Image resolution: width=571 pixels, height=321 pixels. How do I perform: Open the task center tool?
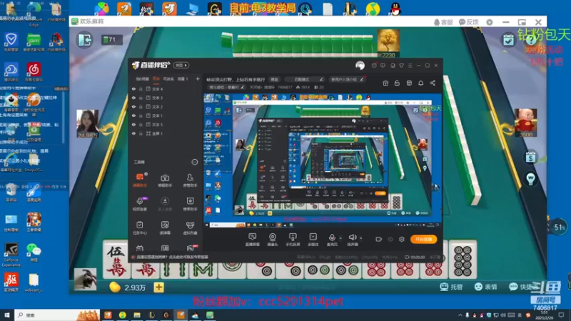click(x=140, y=228)
